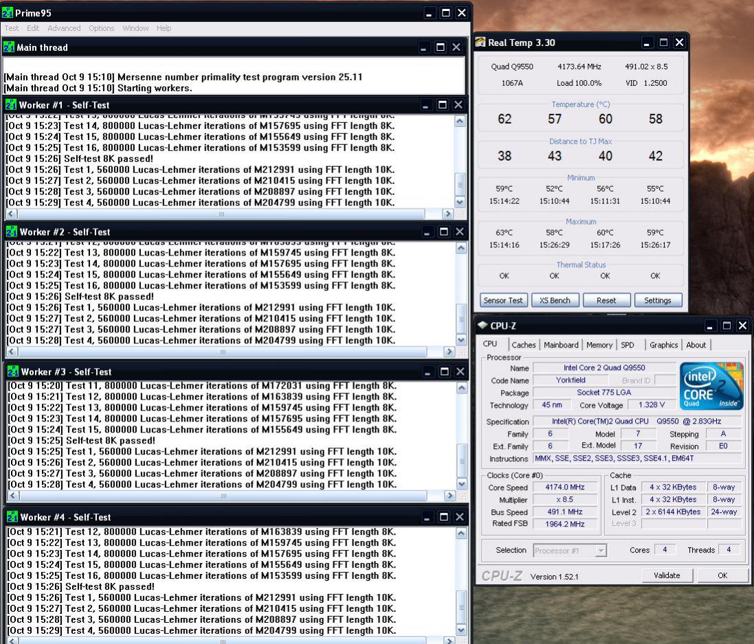Click the "Starting workers." line in Main thread
The image size is (754, 644).
(98, 88)
